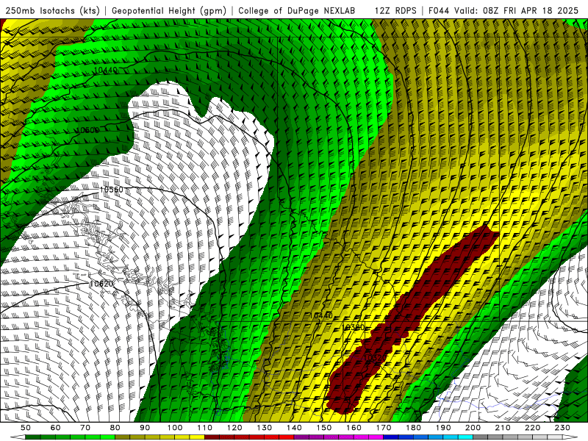The image size is (588, 441).
Task: Pick the bright yellow swatch before 110
Action: [197, 437]
